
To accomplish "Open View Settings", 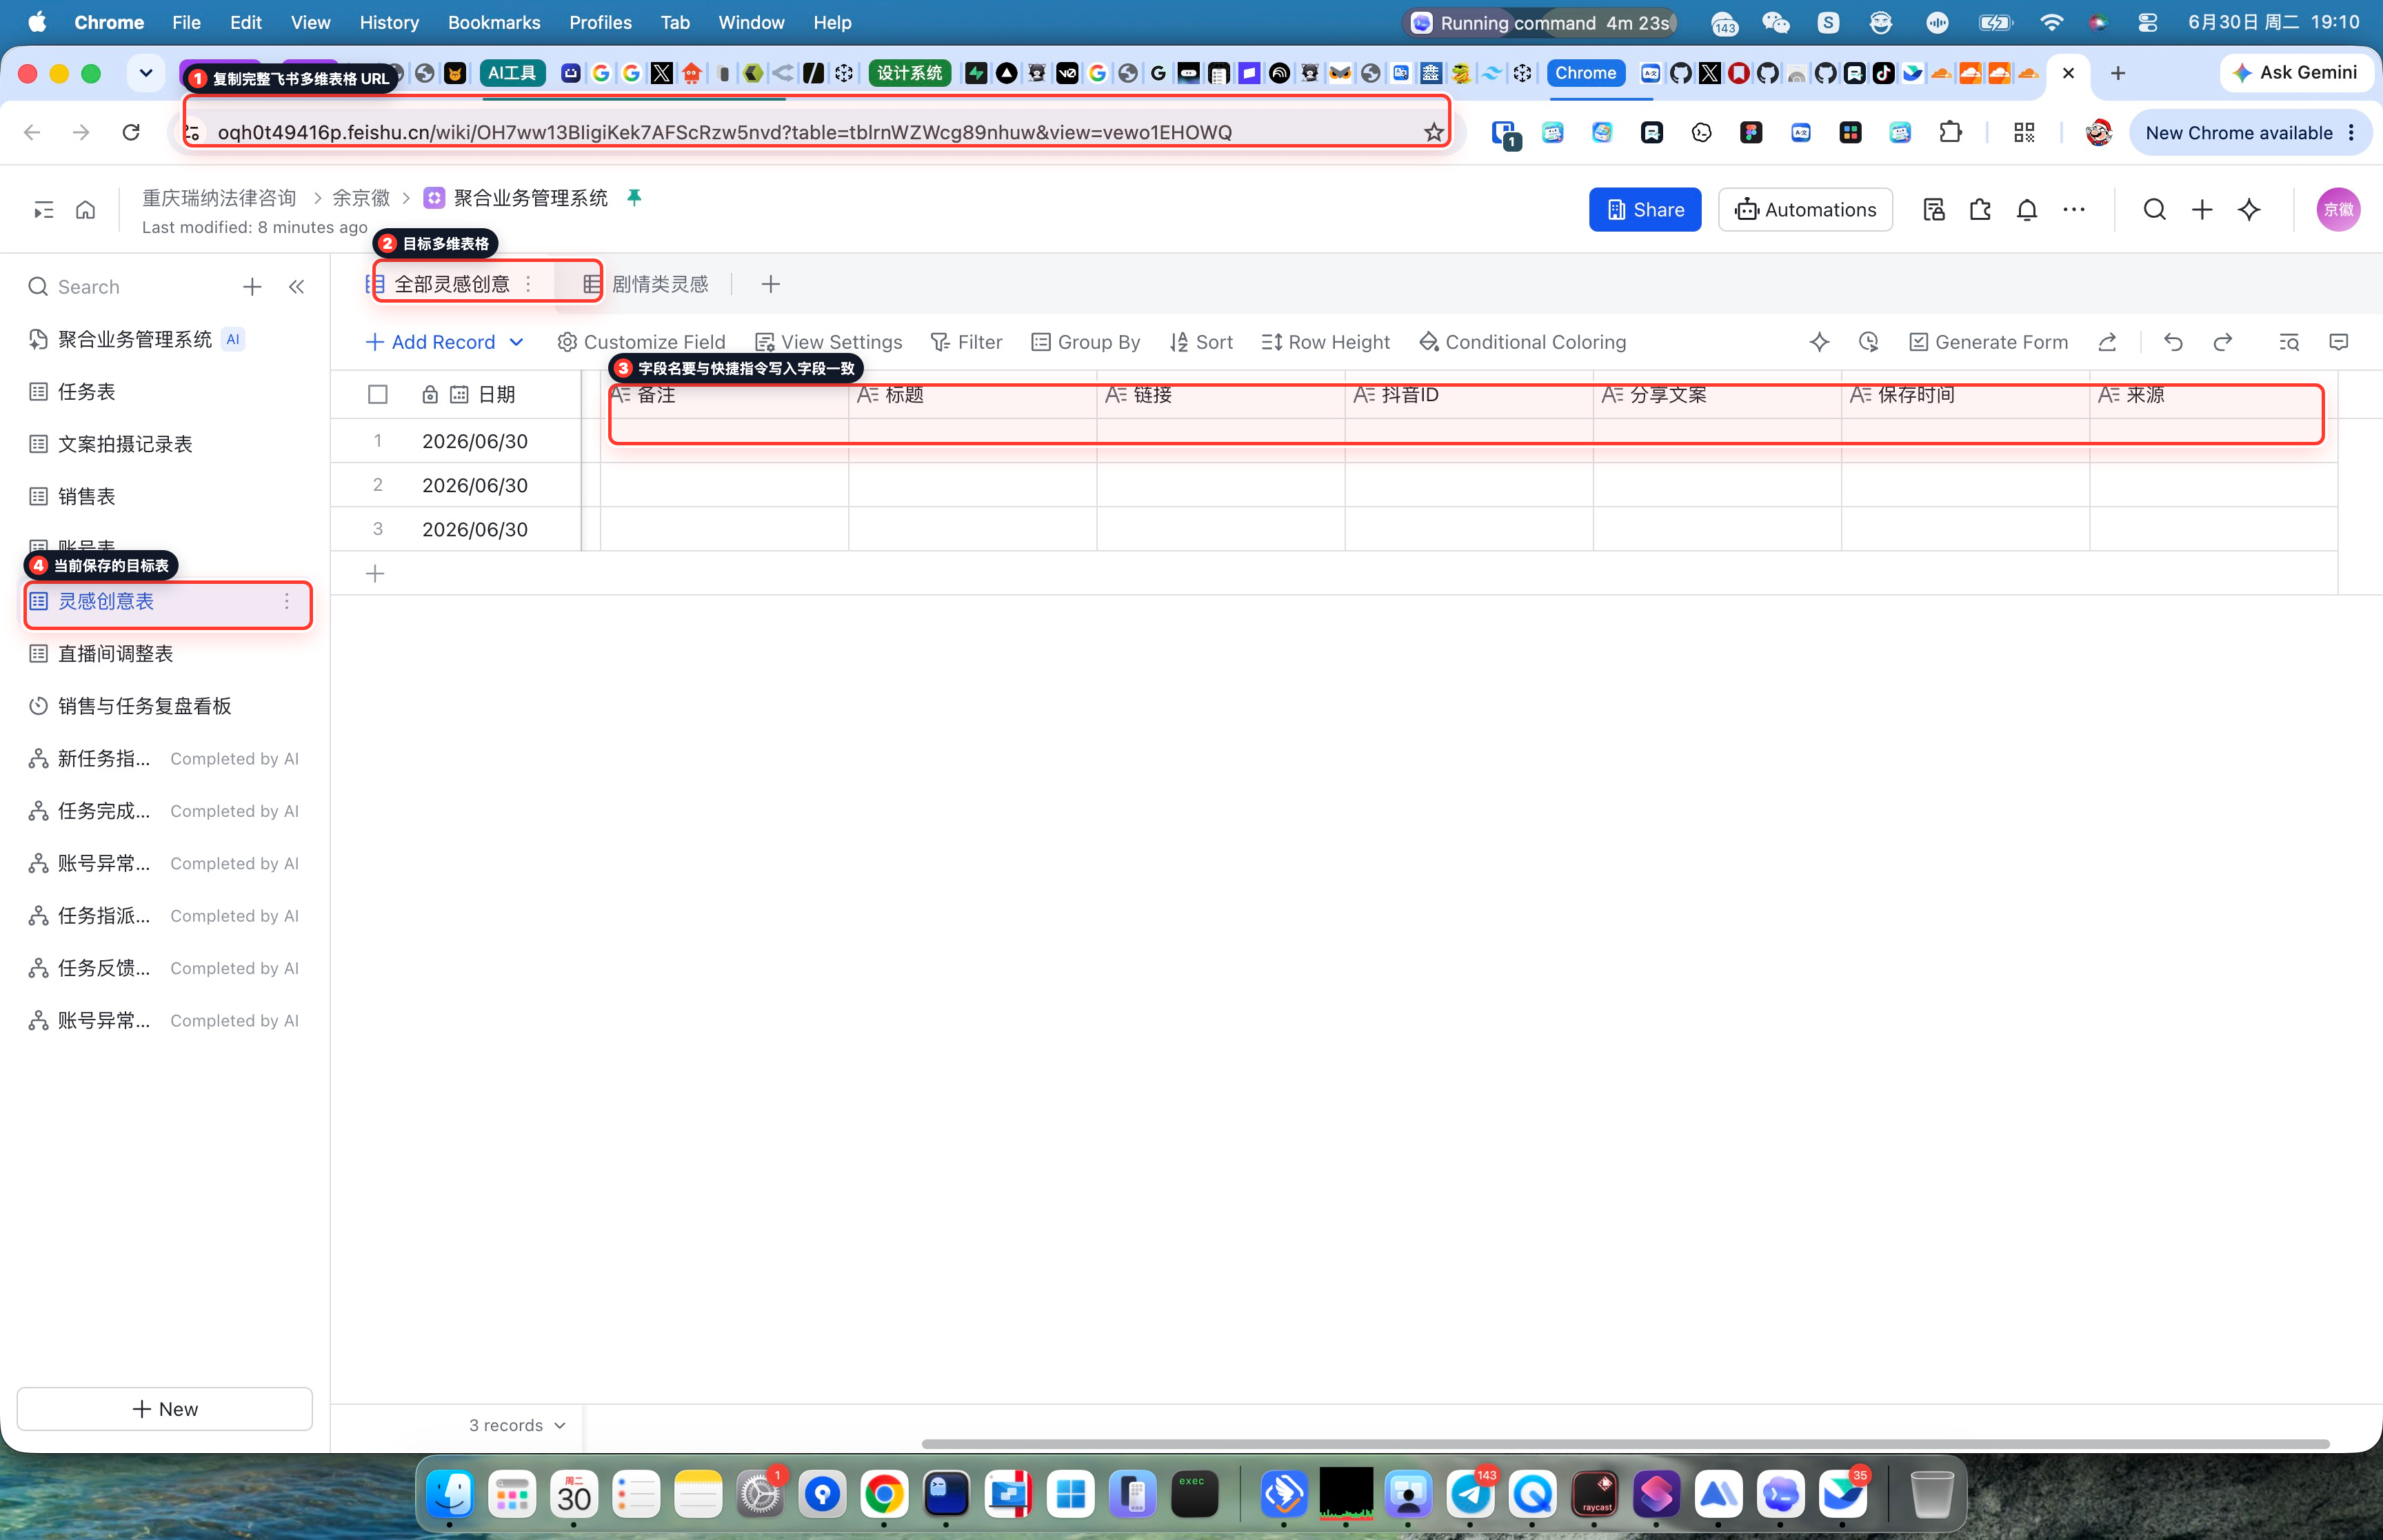I will [829, 342].
